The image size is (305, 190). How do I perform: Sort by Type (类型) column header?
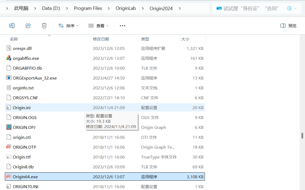tap(145, 39)
